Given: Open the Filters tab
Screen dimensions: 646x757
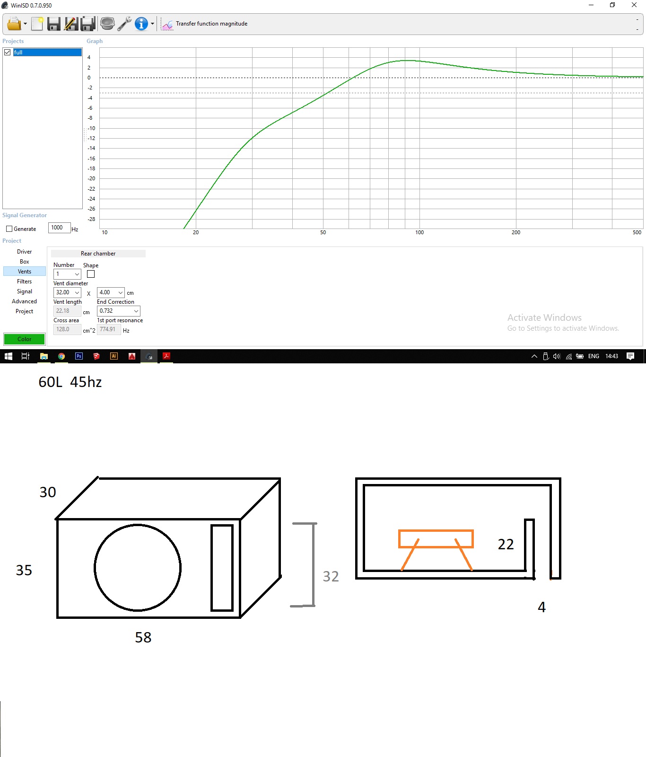Looking at the screenshot, I should [x=25, y=282].
